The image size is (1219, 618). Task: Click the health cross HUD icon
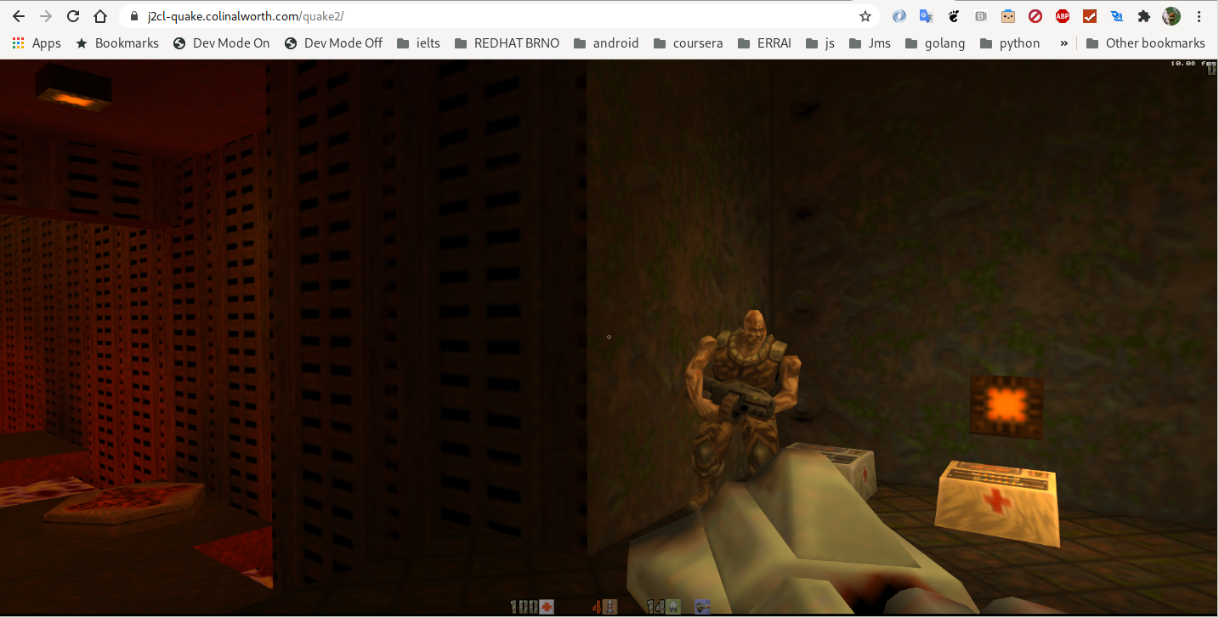547,607
